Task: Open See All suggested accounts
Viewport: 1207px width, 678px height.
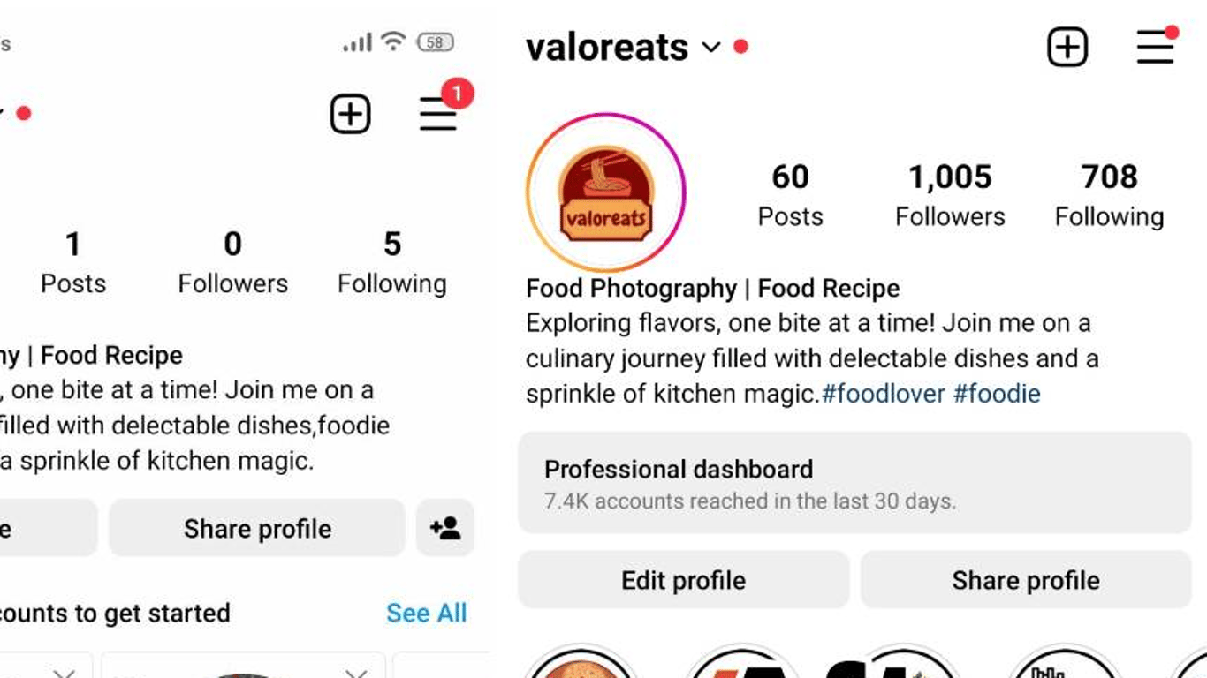Action: point(427,613)
